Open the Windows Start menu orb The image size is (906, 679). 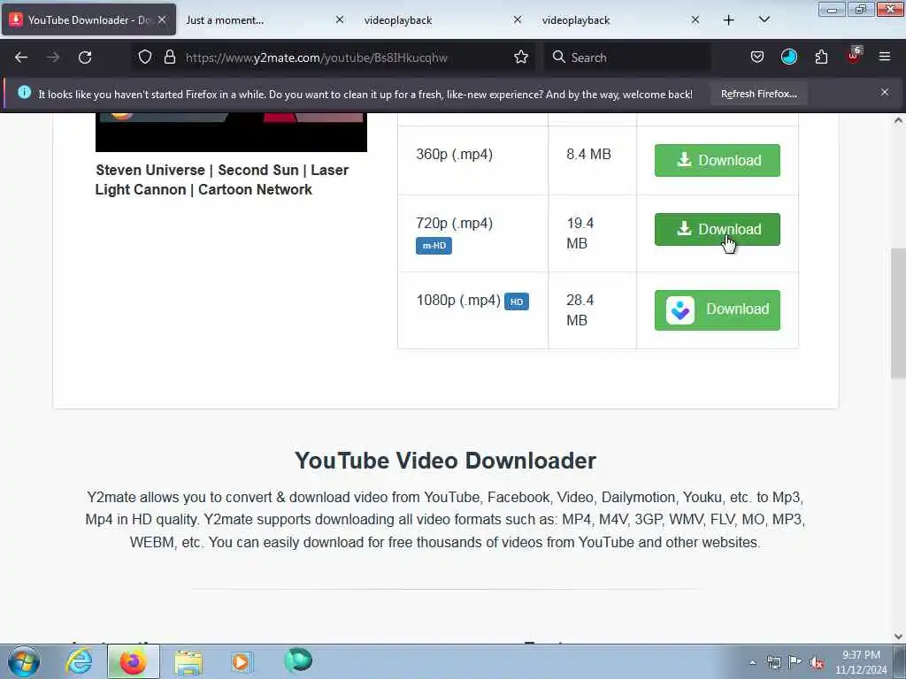[x=24, y=661]
